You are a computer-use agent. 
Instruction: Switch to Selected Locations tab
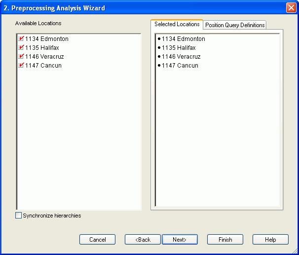177,24
